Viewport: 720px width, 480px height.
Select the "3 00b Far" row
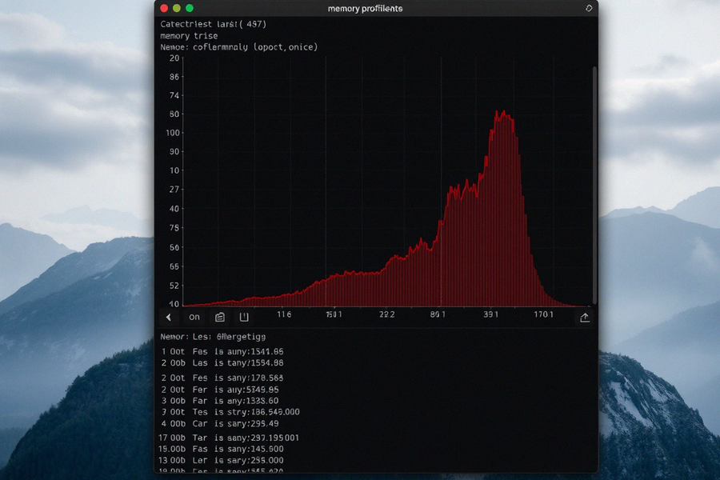220,401
